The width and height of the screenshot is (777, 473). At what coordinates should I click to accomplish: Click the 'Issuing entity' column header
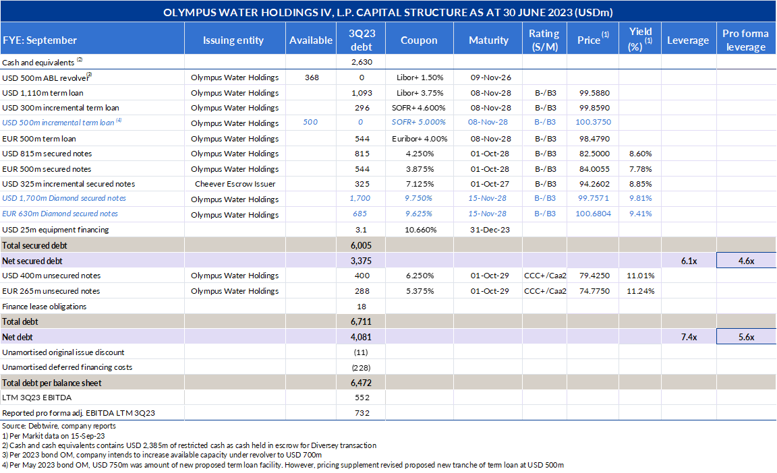pyautogui.click(x=233, y=40)
